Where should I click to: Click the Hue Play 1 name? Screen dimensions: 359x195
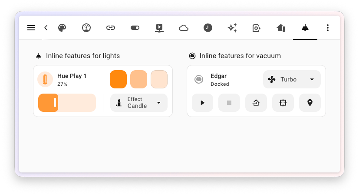tap(72, 76)
